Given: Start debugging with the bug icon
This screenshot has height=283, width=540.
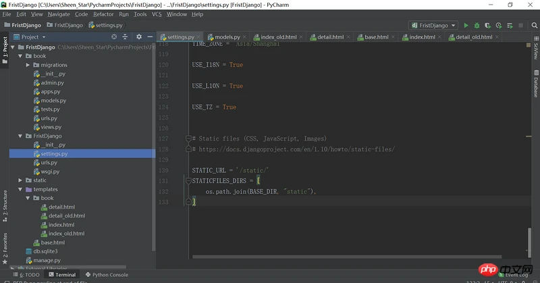Looking at the screenshot, I should pos(477,26).
